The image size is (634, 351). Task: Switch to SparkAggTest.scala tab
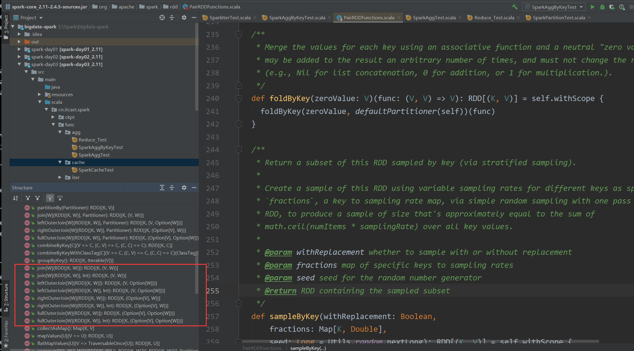pyautogui.click(x=434, y=17)
